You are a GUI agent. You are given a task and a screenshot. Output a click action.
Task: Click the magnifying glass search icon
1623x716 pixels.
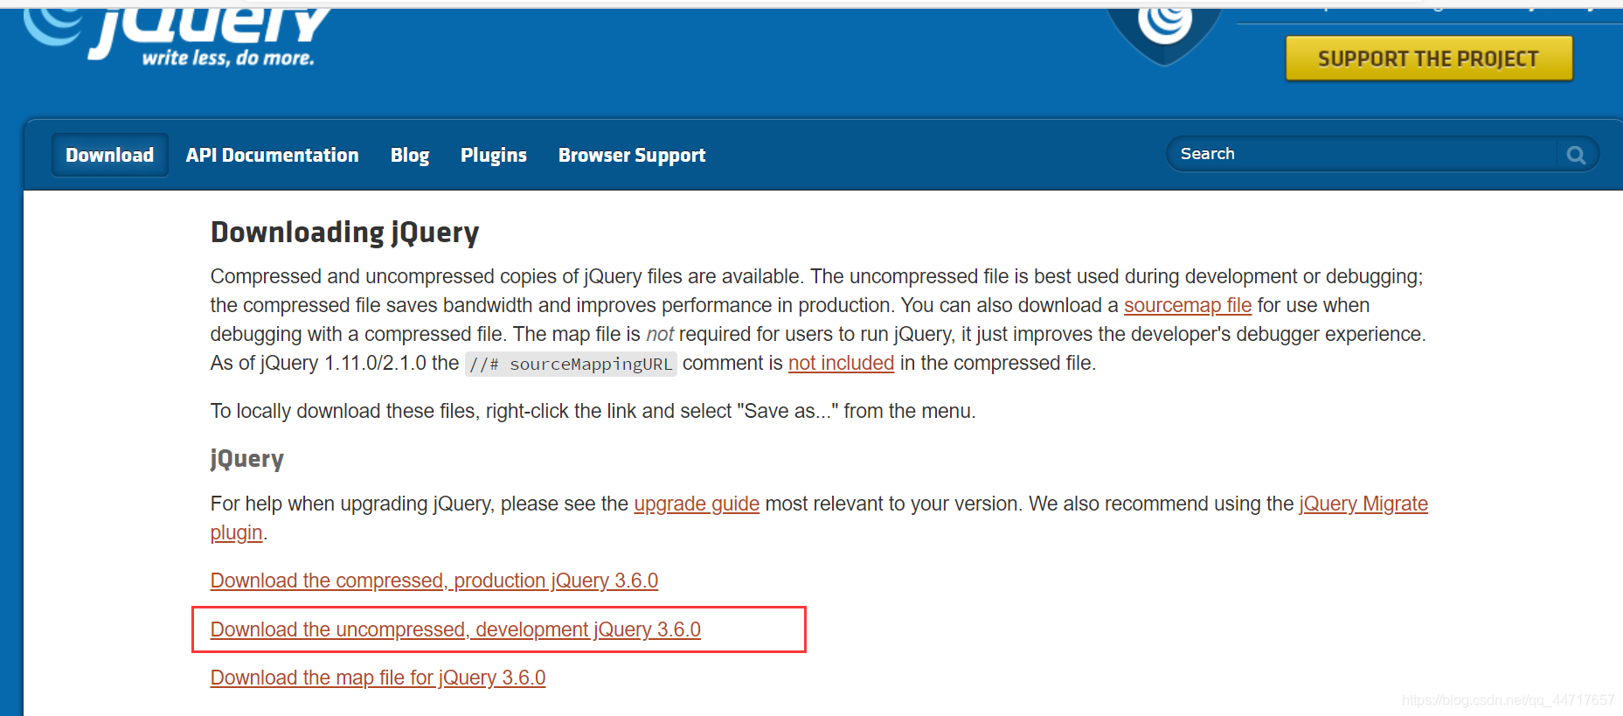(1576, 154)
